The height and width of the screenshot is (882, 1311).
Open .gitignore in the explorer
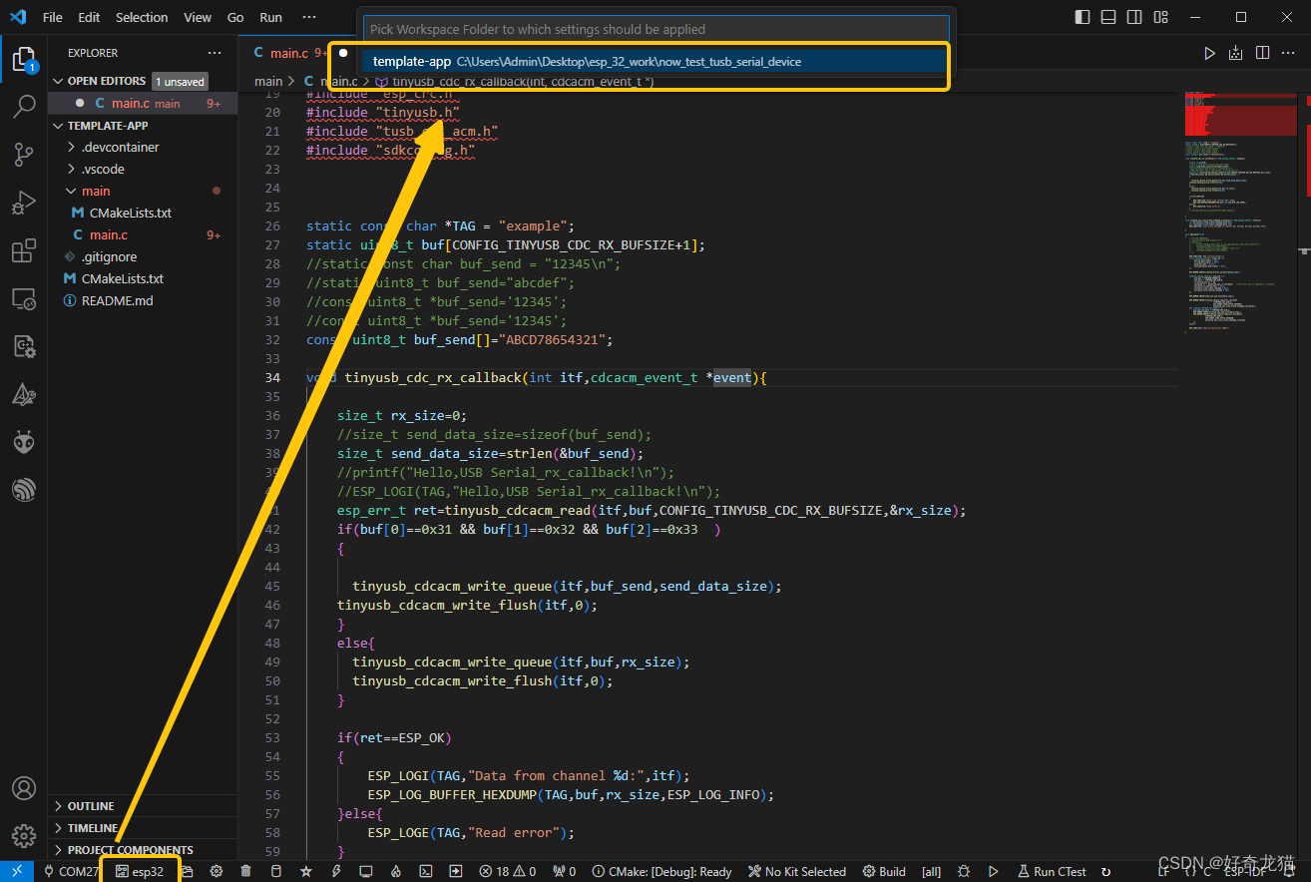coord(109,256)
